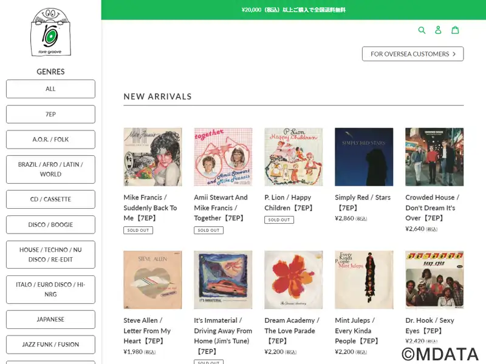Open For Oversea Customers button
This screenshot has width=486, height=364.
pos(412,54)
